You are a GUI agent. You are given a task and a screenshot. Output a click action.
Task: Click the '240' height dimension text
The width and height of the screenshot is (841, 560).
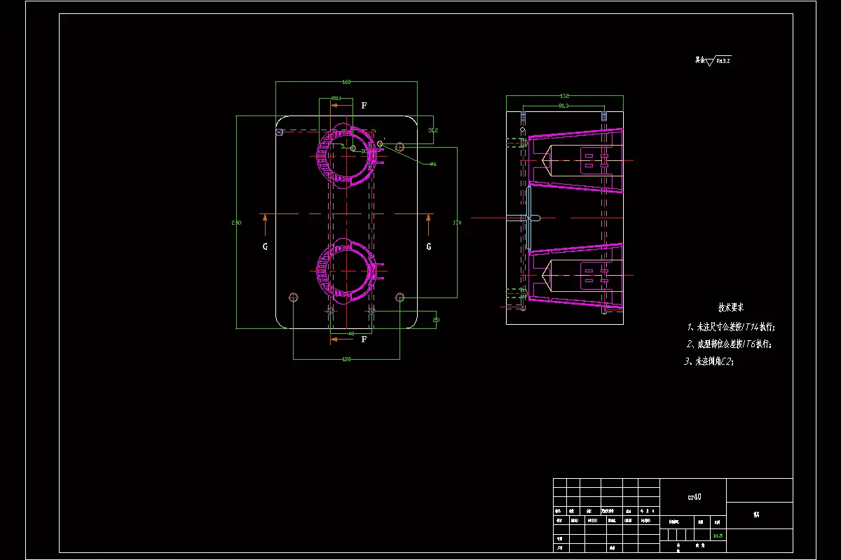[236, 223]
